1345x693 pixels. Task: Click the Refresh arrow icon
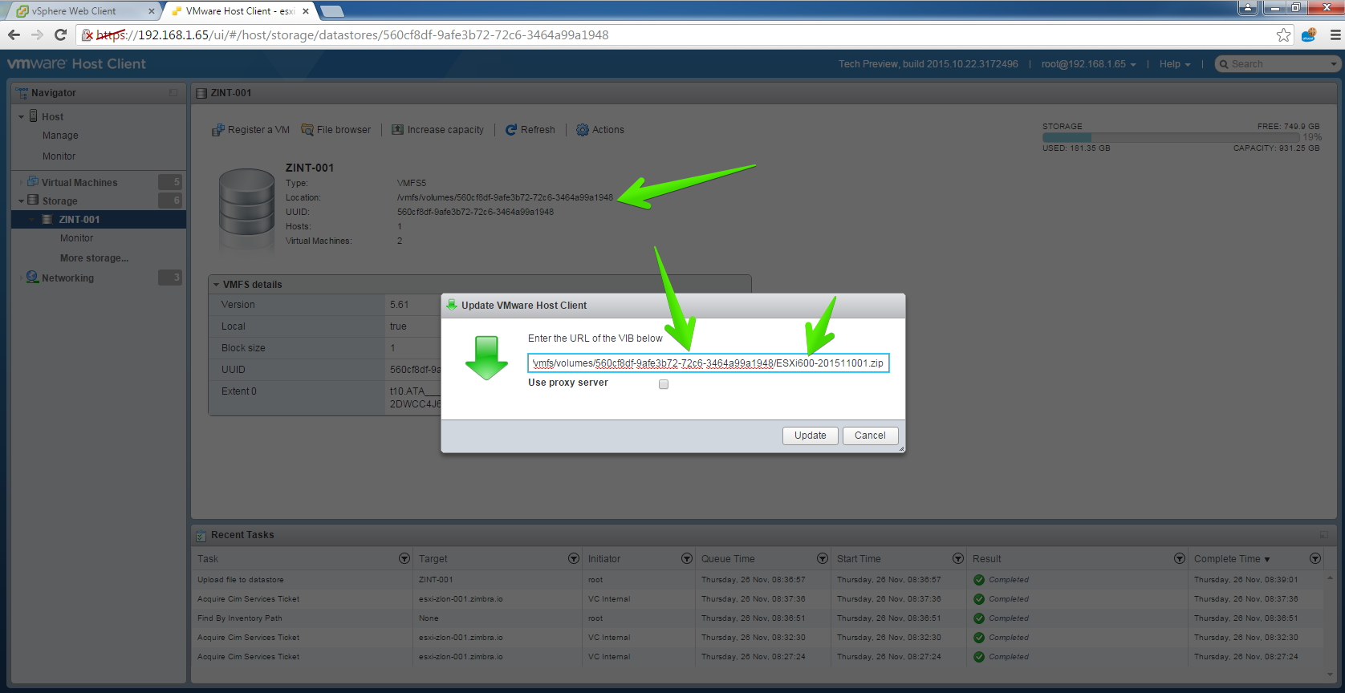point(511,130)
